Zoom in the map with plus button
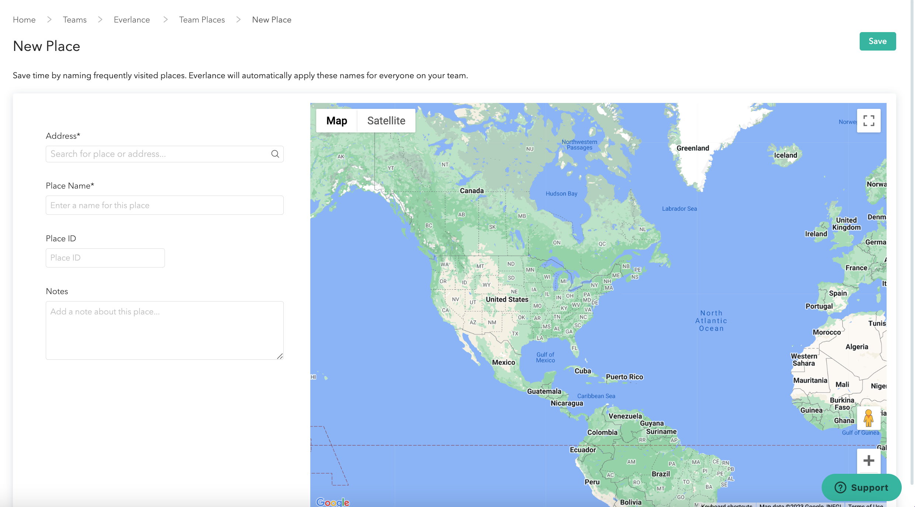The image size is (915, 507). coord(869,461)
